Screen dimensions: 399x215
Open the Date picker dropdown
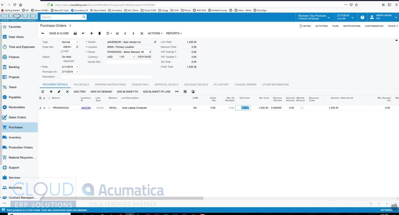pyautogui.click(x=77, y=67)
